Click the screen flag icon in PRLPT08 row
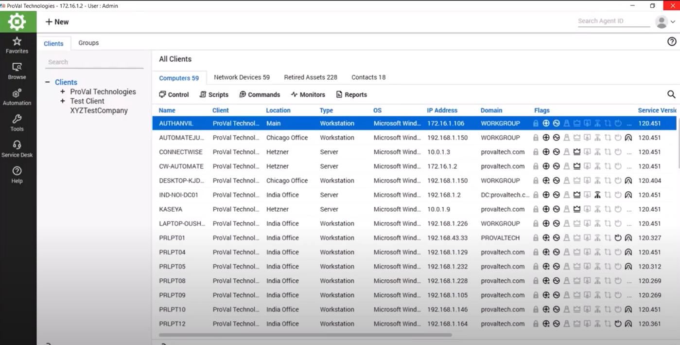 pyautogui.click(x=587, y=281)
